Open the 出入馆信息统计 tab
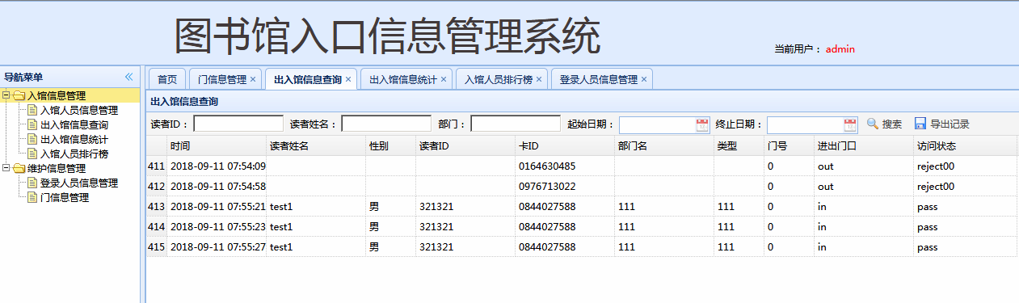The height and width of the screenshot is (303, 1019). coord(403,79)
